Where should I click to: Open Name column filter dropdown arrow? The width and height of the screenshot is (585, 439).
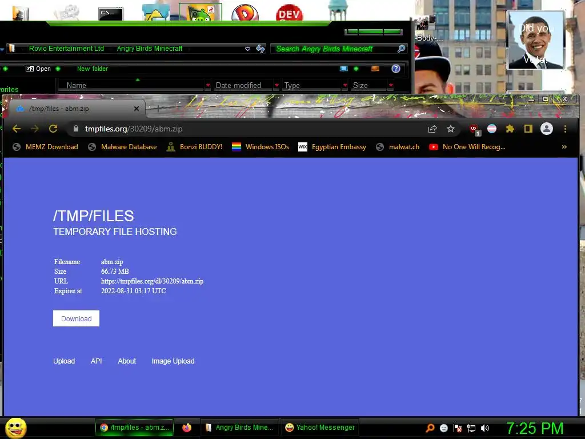[208, 86]
